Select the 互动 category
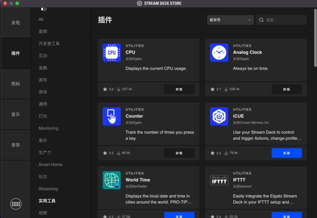 click(x=43, y=55)
